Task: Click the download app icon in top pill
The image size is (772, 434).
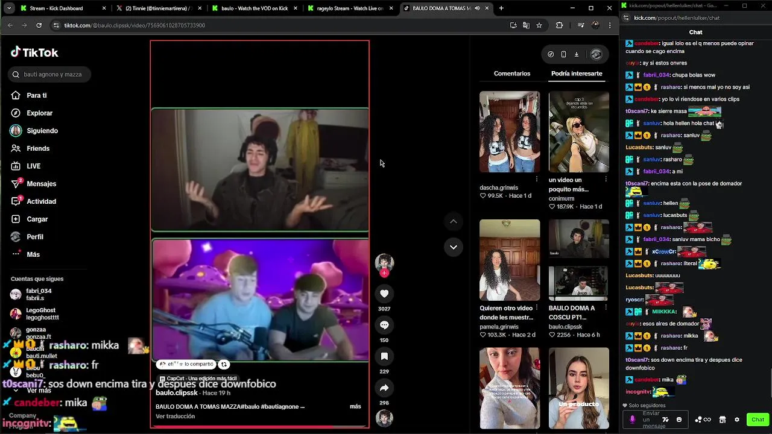Action: (x=577, y=54)
